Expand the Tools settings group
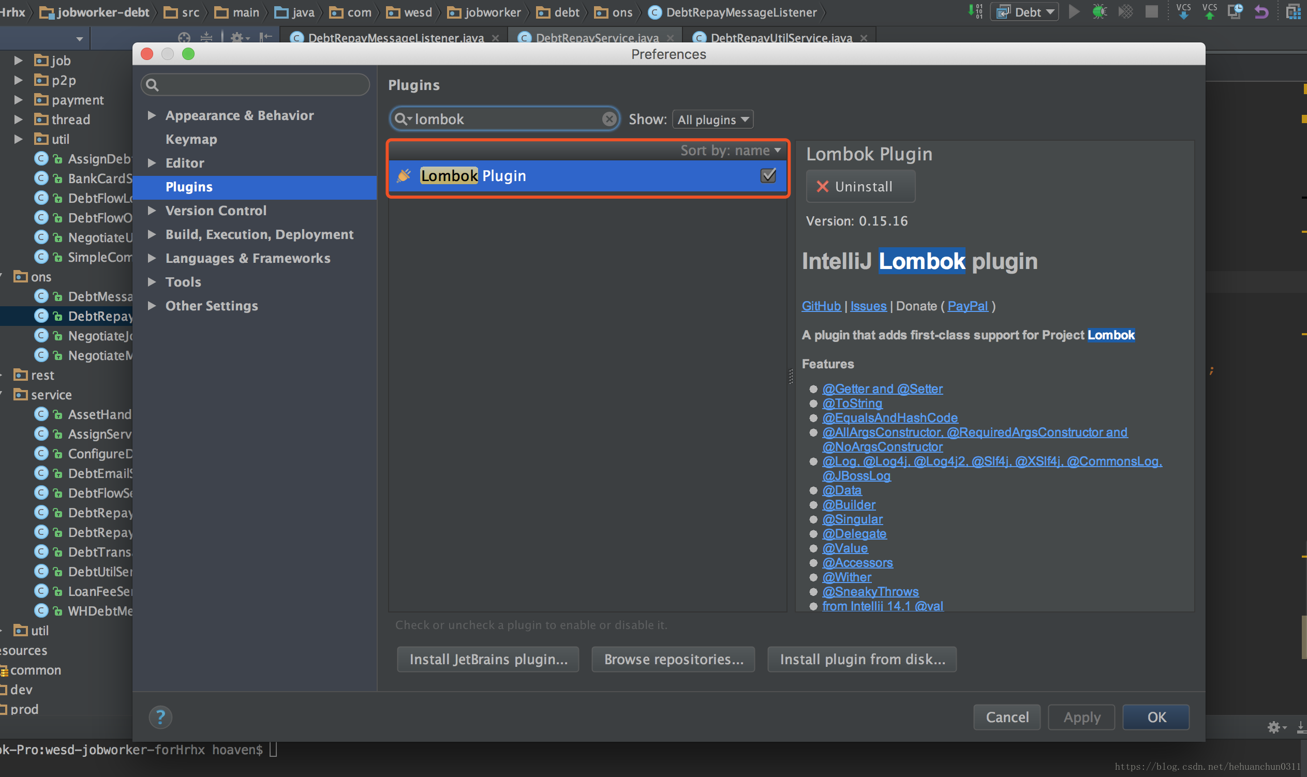 point(151,282)
